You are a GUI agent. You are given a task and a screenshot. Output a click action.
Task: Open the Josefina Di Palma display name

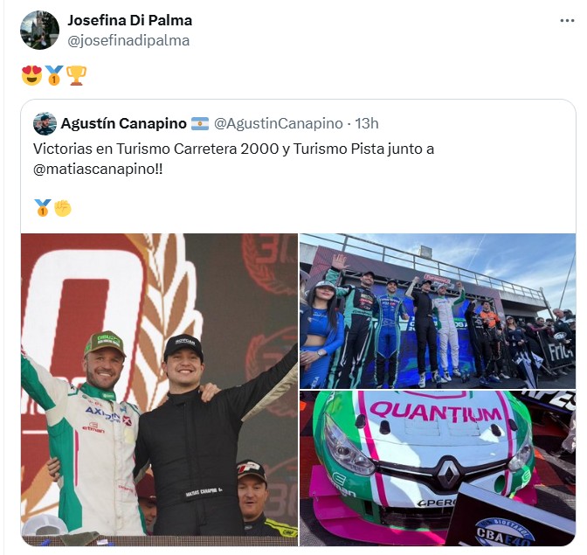(x=129, y=20)
